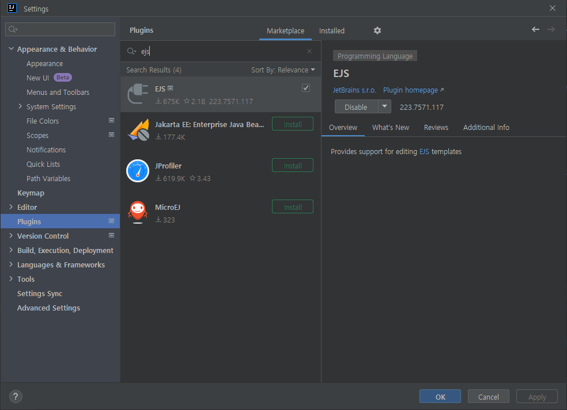567x410 pixels.
Task: Click the project-level icon beside Plugins
Action: pyautogui.click(x=111, y=221)
